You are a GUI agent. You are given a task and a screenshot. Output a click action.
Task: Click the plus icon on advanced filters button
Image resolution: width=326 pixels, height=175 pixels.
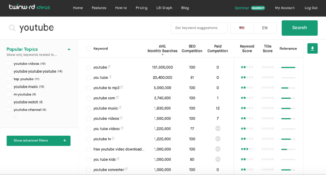point(65,141)
